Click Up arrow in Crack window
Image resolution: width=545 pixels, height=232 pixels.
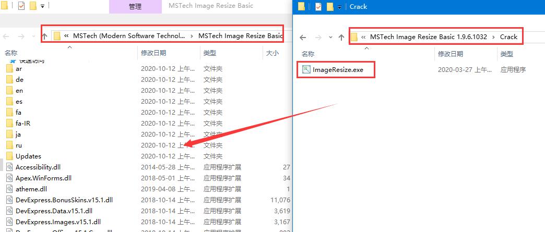[x=341, y=38]
